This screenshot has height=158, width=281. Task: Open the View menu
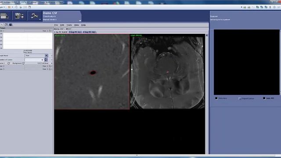click(76, 25)
